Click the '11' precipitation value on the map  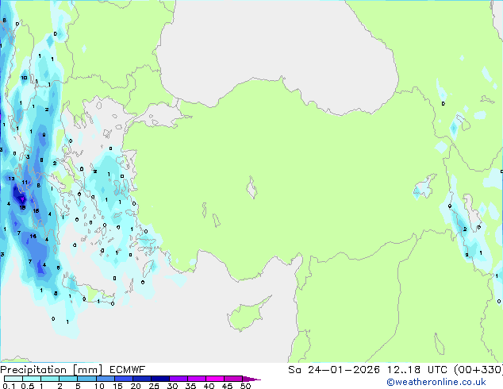(25, 183)
